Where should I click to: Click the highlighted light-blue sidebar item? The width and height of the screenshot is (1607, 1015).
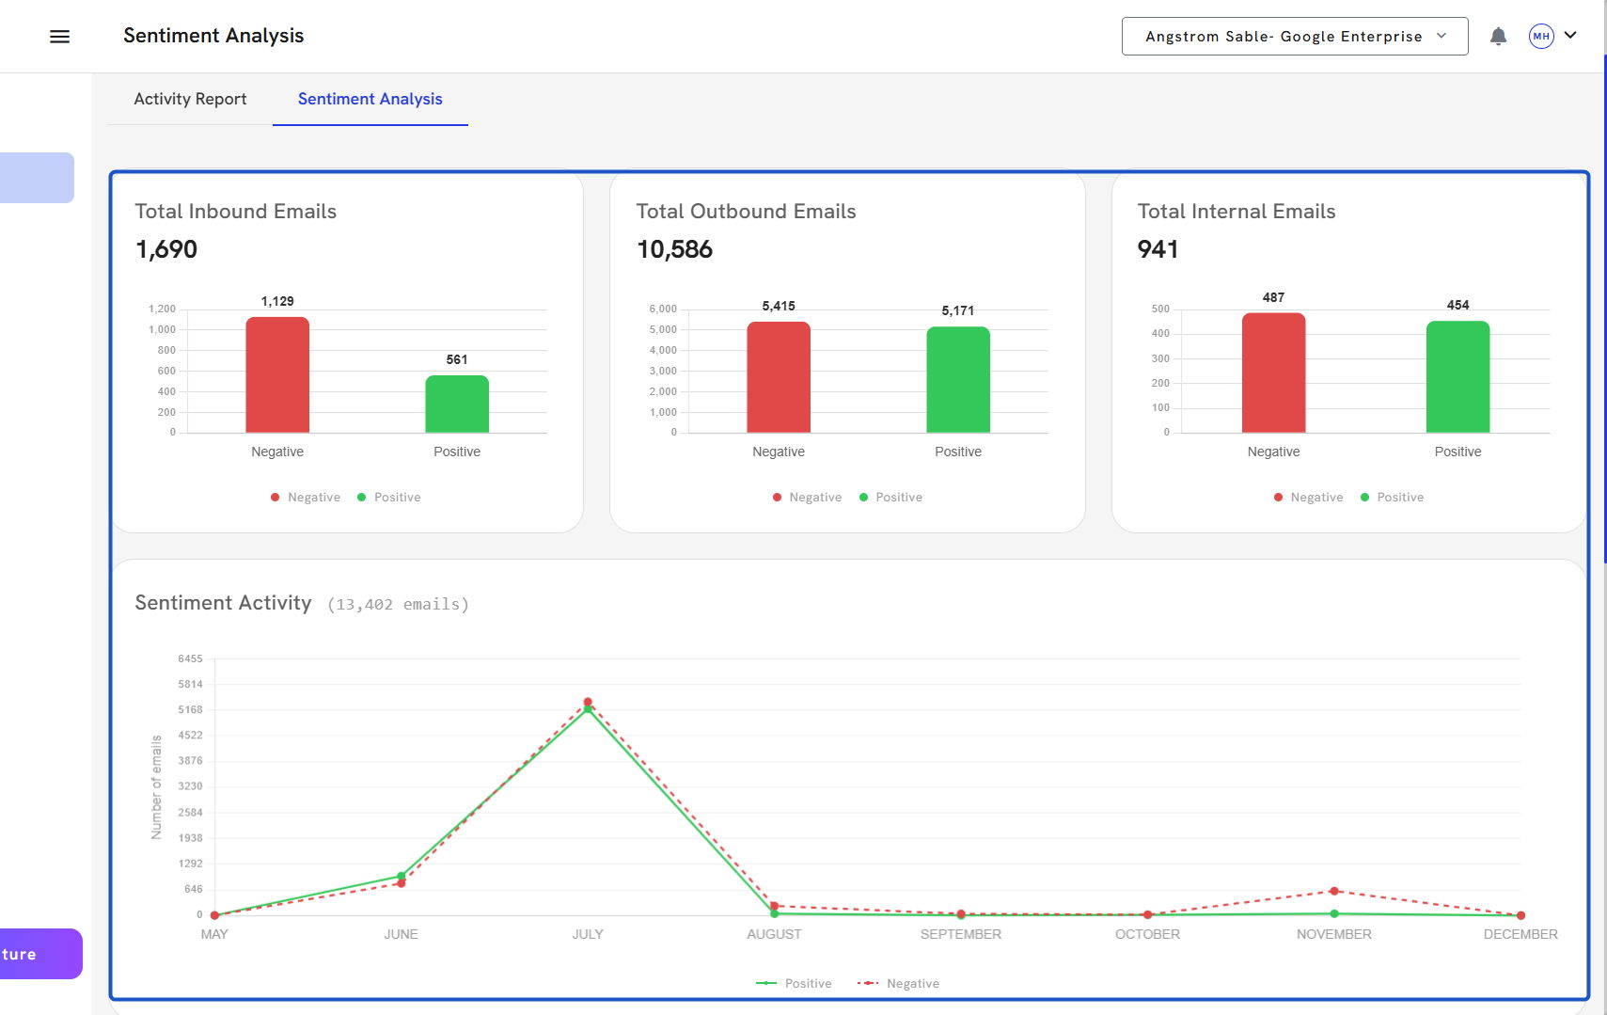coord(37,178)
